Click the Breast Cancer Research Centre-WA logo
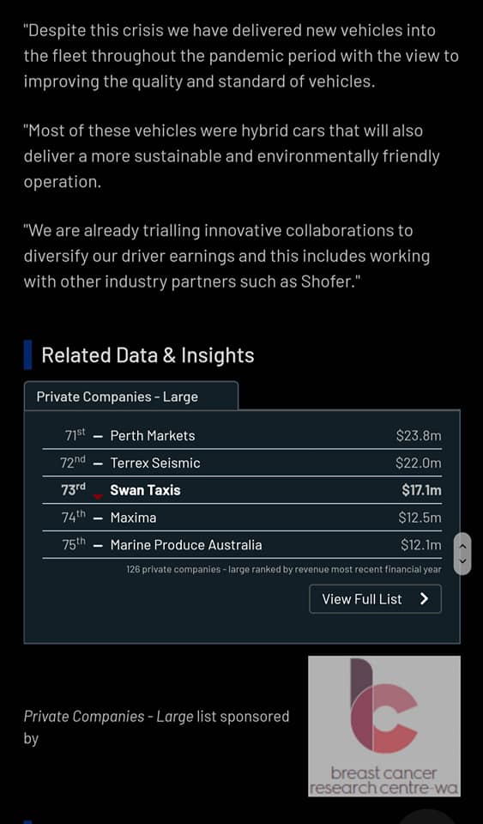This screenshot has height=824, width=483. 384,726
